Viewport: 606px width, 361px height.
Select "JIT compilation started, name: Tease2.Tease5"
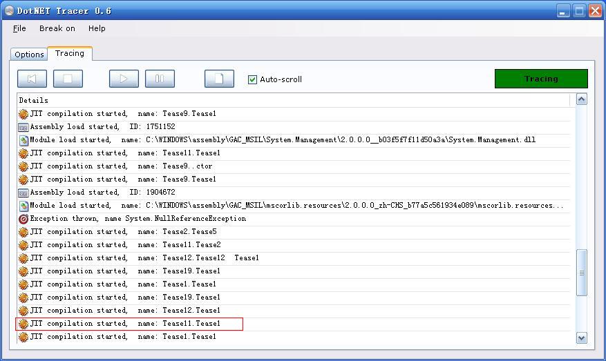[294, 232]
